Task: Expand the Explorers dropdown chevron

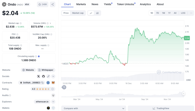Action: (x=53, y=102)
